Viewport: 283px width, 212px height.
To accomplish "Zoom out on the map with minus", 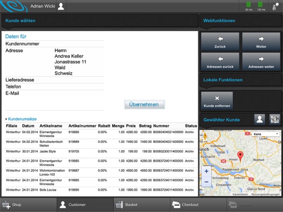I will click(206, 182).
